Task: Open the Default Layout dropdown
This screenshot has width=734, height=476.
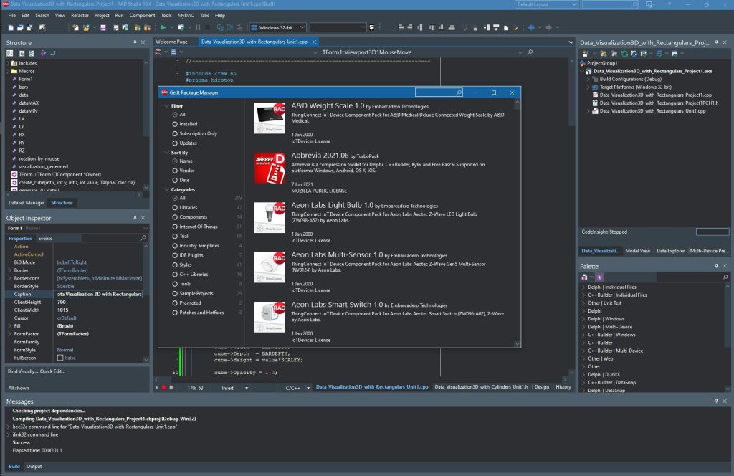Action: tap(546, 4)
